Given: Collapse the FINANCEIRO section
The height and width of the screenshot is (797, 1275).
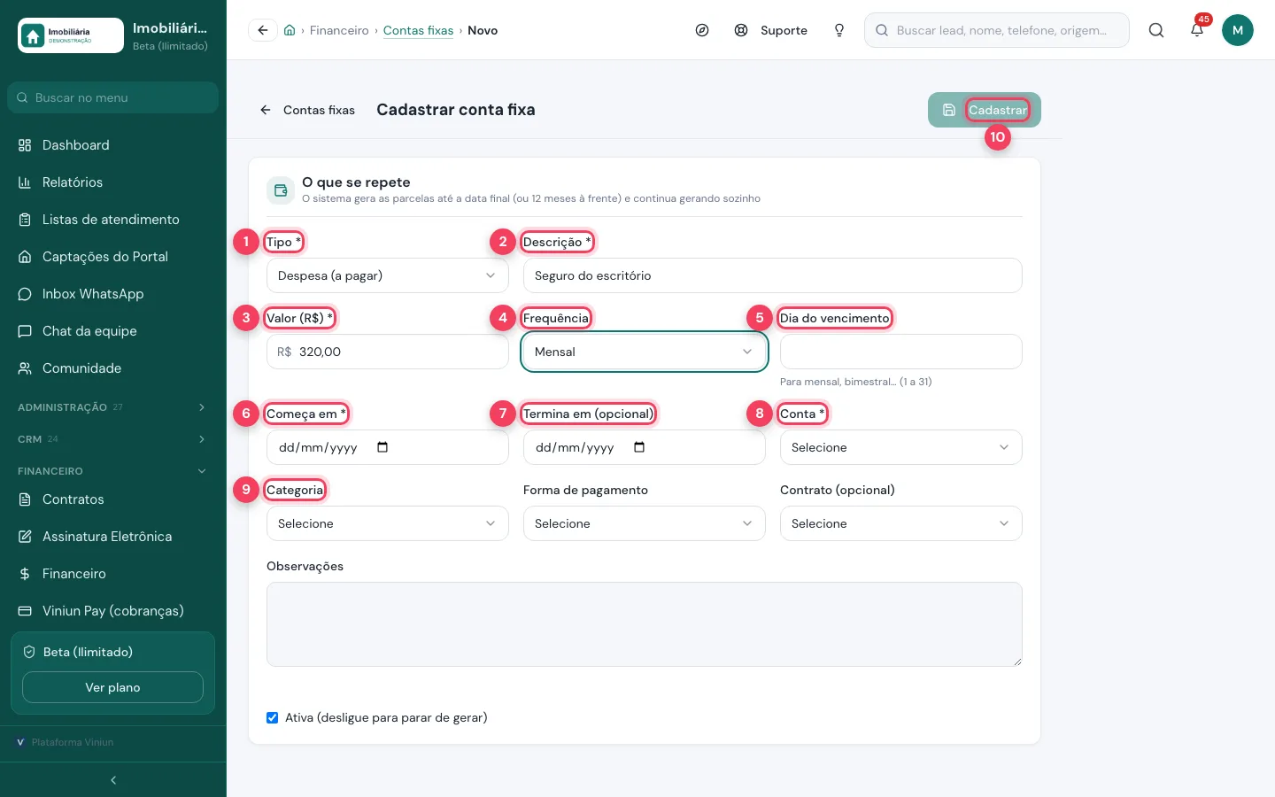Looking at the screenshot, I should pyautogui.click(x=113, y=471).
